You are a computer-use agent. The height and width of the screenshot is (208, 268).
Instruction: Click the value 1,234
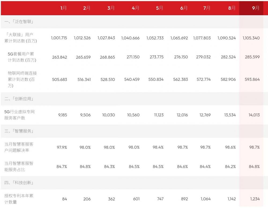click(x=255, y=199)
